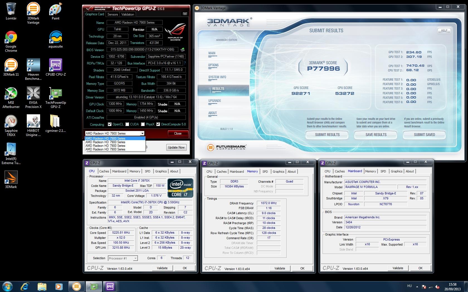Open the Windows Start menu
The width and height of the screenshot is (468, 292).
(8, 286)
